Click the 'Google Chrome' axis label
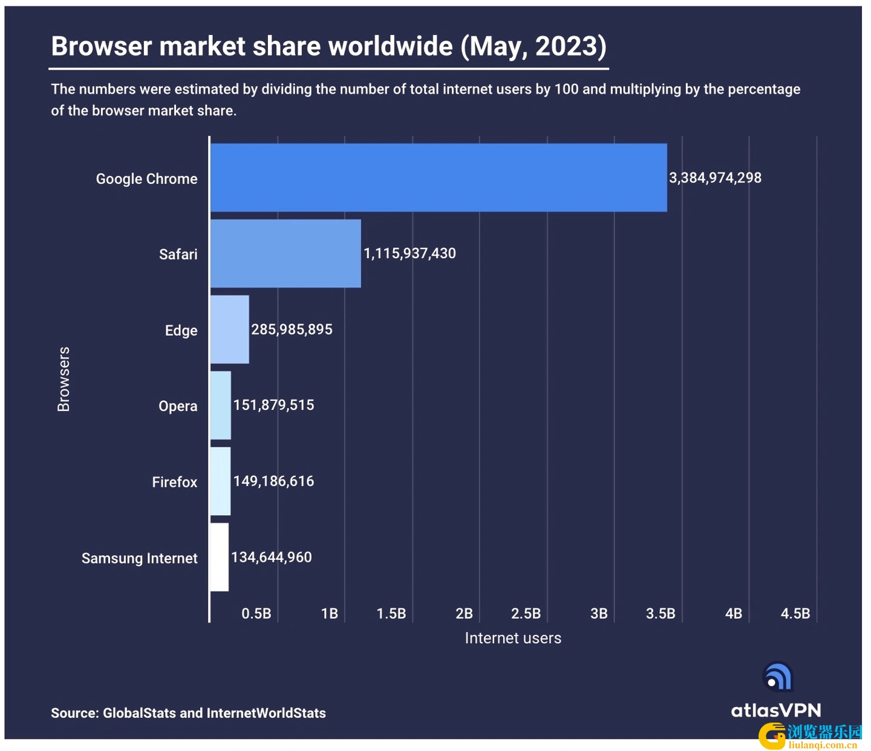The width and height of the screenshot is (871, 751). (146, 179)
